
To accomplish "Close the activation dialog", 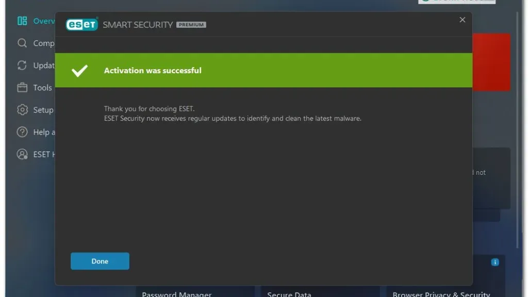I will point(463,20).
